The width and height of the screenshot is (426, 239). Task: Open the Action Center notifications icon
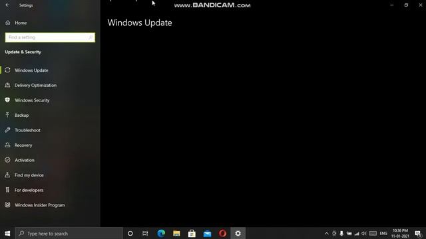pyautogui.click(x=419, y=234)
